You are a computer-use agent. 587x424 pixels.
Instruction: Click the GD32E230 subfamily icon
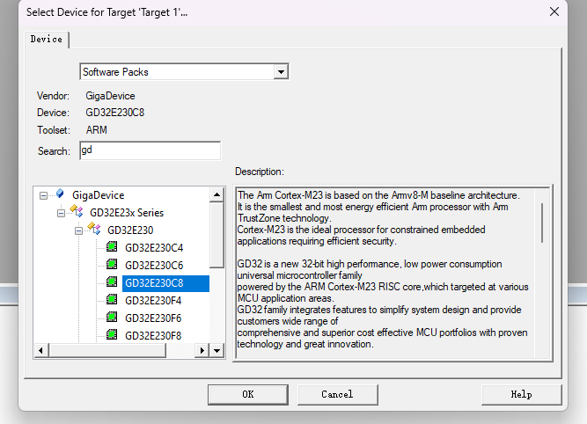coord(94,229)
